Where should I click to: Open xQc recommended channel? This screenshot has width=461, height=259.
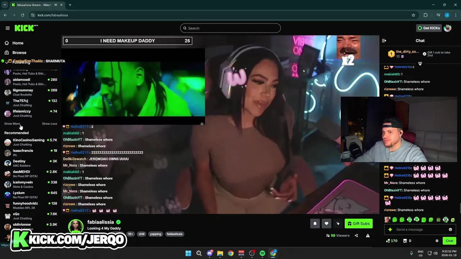(31, 216)
